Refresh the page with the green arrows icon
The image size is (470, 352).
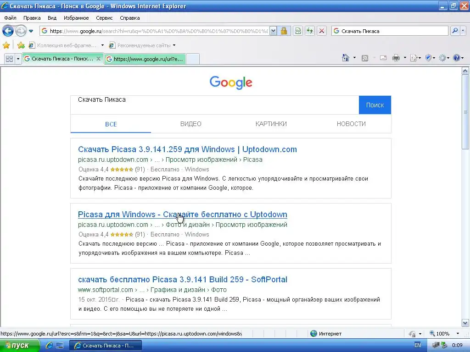click(310, 31)
